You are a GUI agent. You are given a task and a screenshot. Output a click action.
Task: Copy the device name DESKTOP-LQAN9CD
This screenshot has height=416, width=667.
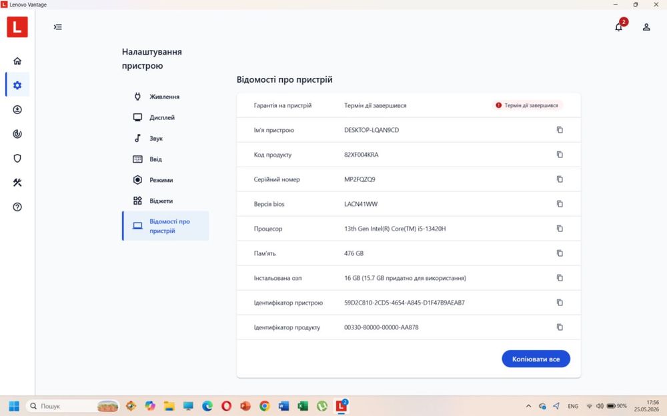(x=560, y=130)
